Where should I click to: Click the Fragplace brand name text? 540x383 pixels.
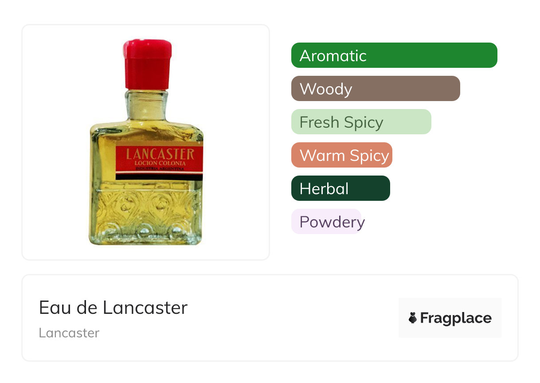456,318
